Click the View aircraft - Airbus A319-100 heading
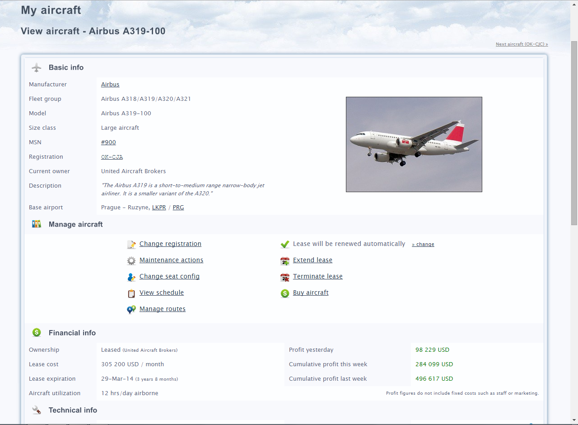The image size is (578, 425). click(93, 31)
